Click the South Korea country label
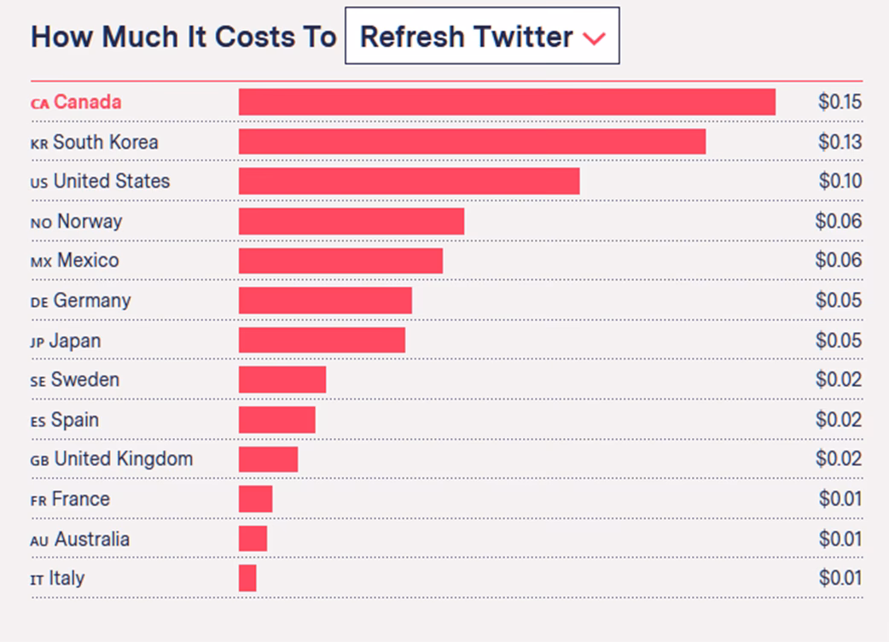Screen dimensions: 889x642 coord(94,142)
